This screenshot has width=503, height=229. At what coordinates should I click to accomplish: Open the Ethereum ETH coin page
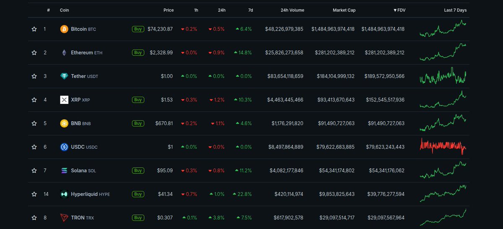pyautogui.click(x=86, y=53)
